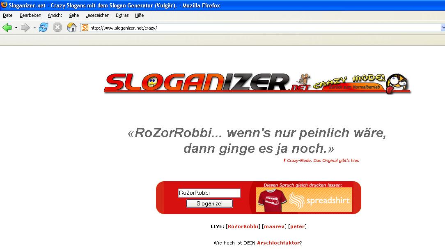Click the RoZorRobbi name input field

click(209, 193)
